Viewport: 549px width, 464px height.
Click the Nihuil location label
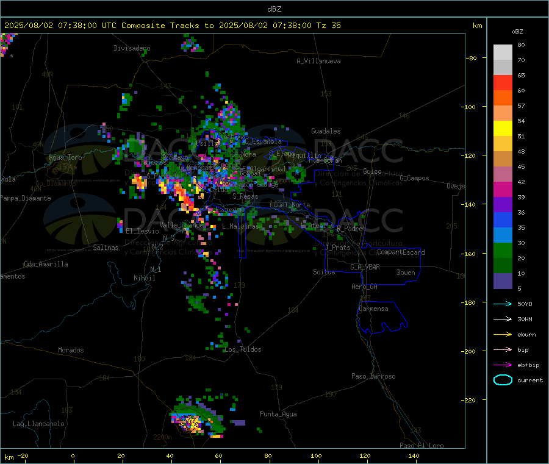tap(144, 278)
